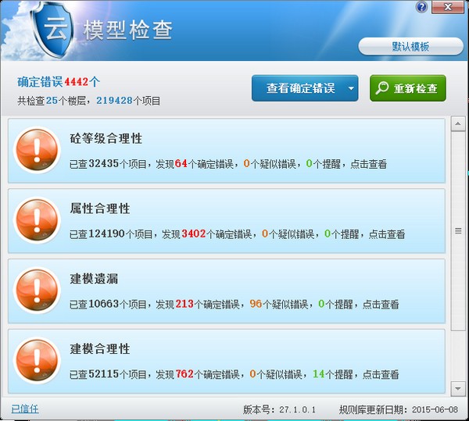Image resolution: width=469 pixels, height=421 pixels.
Task: Click the scrollbar up arrow
Action: (458, 123)
